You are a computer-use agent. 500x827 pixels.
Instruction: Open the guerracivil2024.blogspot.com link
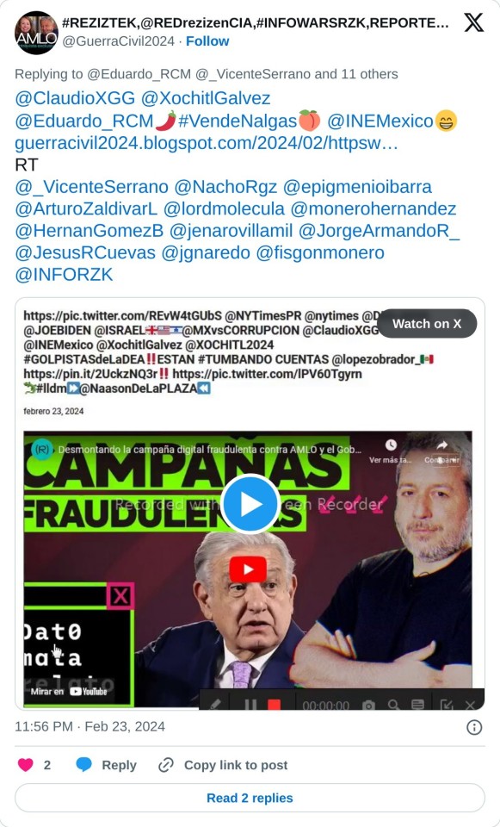tap(206, 143)
